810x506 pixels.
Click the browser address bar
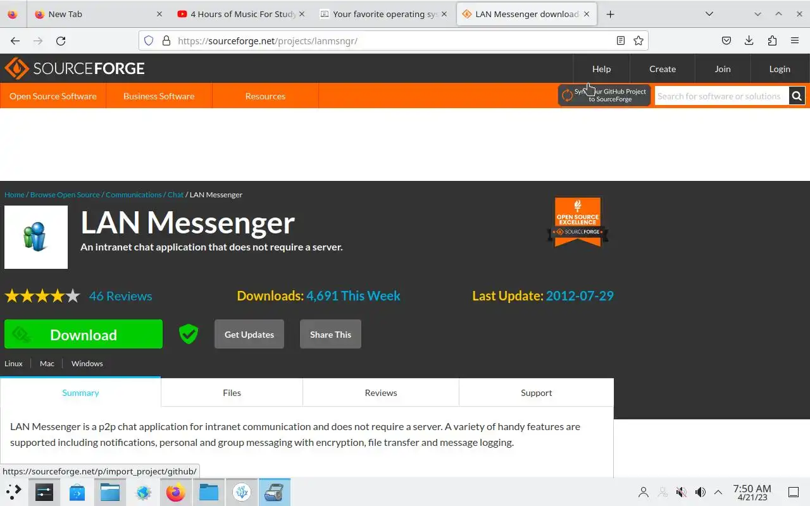(x=392, y=40)
